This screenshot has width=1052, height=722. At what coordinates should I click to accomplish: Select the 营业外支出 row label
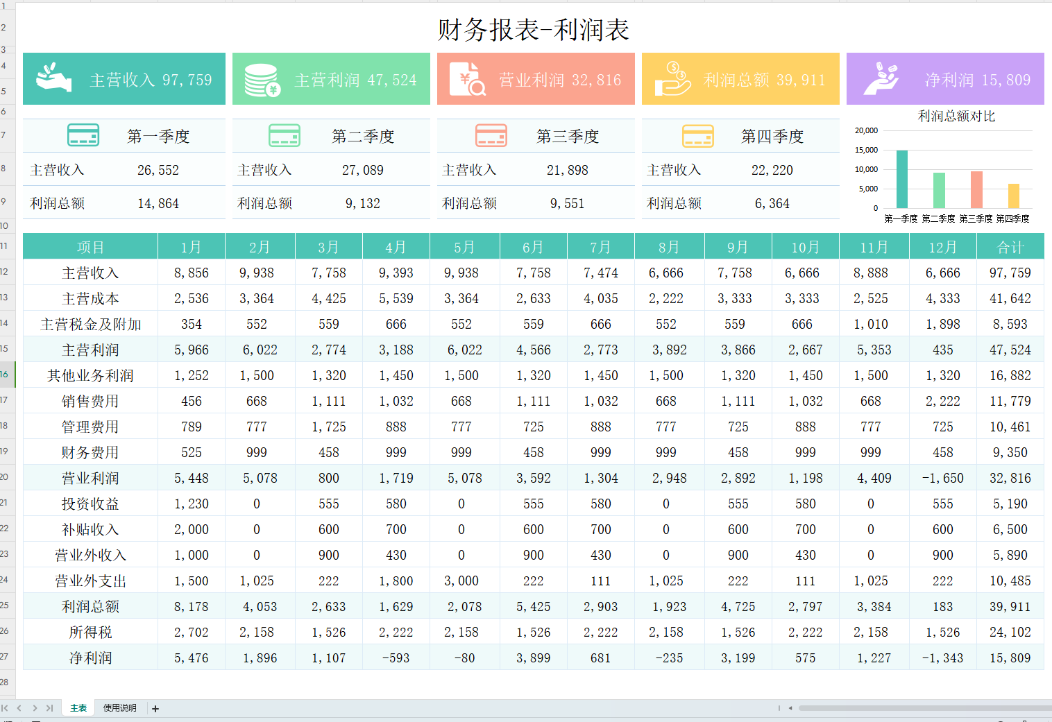click(x=90, y=581)
